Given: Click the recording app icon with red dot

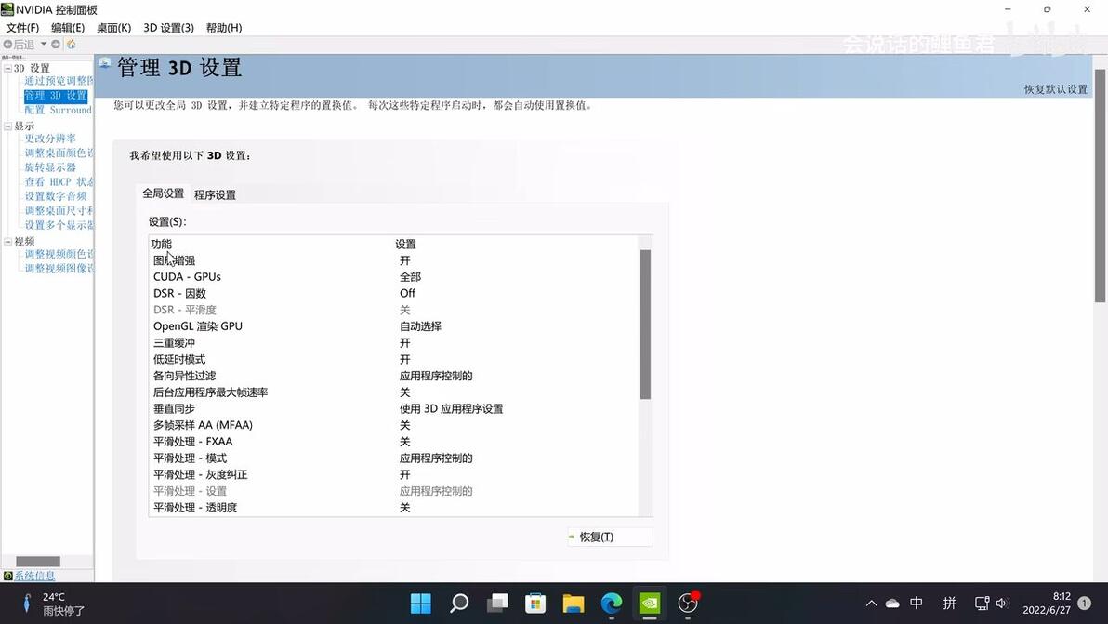Looking at the screenshot, I should click(x=688, y=603).
